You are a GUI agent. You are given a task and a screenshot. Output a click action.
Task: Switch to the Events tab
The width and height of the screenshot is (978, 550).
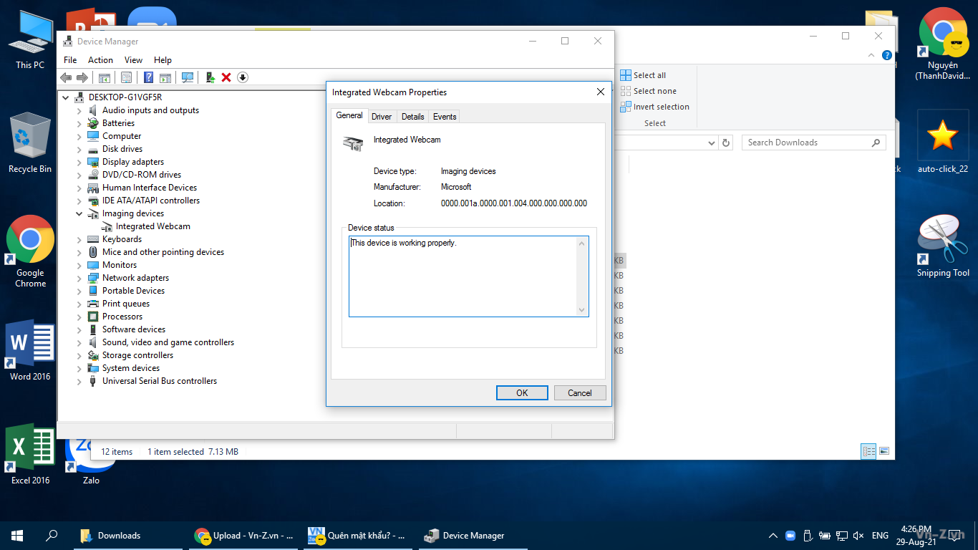click(445, 117)
